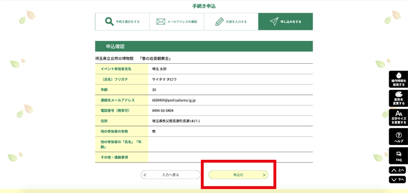Jump to top with 上へ button

pos(397,170)
